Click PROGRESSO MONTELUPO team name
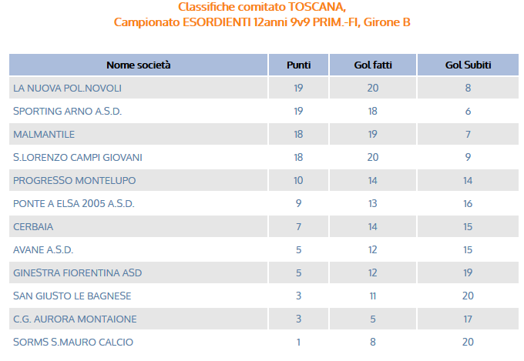524x361 pixels. (74, 180)
